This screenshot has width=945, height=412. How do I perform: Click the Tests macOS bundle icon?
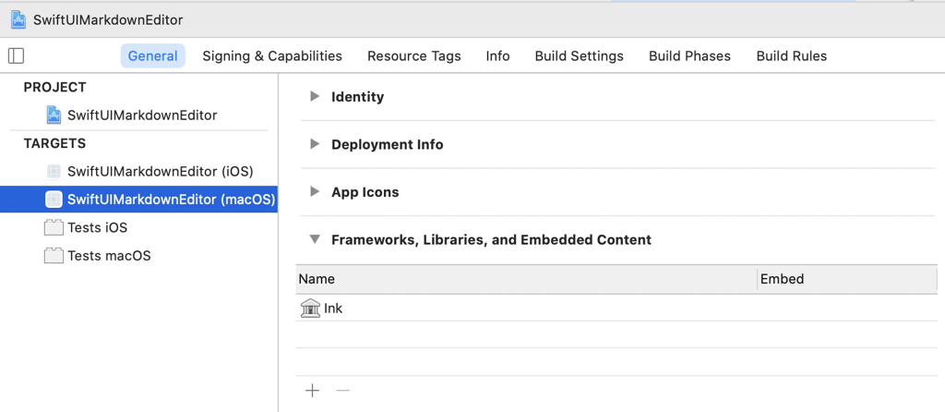coord(54,256)
